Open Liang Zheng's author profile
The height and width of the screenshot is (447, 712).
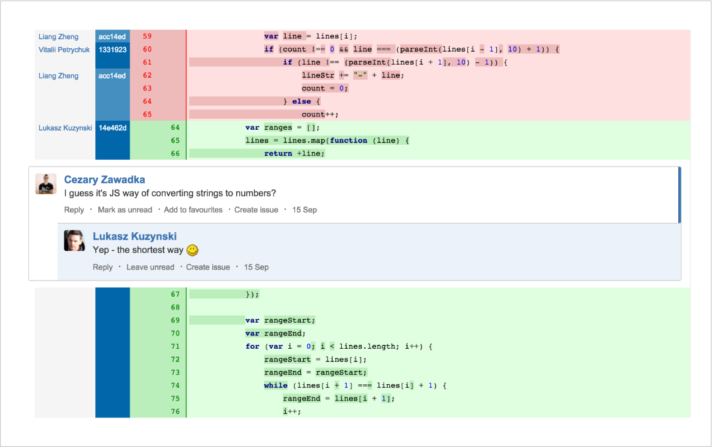point(58,36)
